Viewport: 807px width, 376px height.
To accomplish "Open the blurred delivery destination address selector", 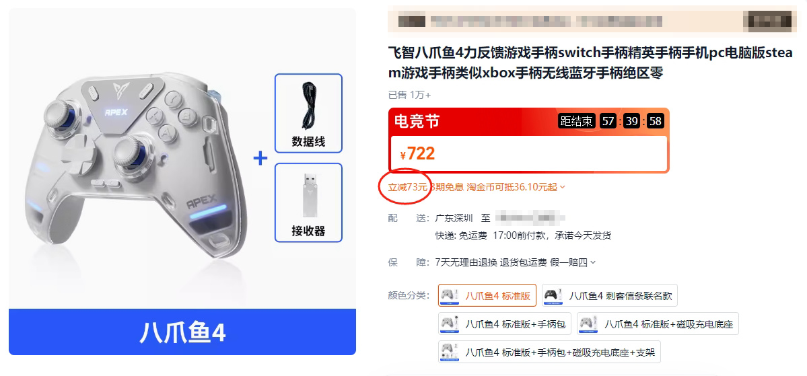I will [530, 218].
